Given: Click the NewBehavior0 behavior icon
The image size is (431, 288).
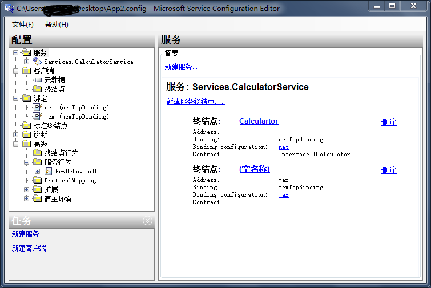Looking at the screenshot, I should (x=48, y=171).
